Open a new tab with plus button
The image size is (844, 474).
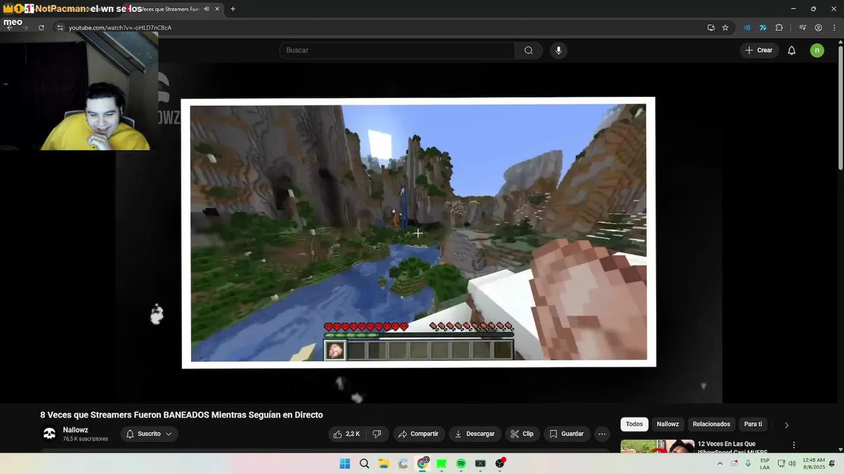[x=233, y=9]
